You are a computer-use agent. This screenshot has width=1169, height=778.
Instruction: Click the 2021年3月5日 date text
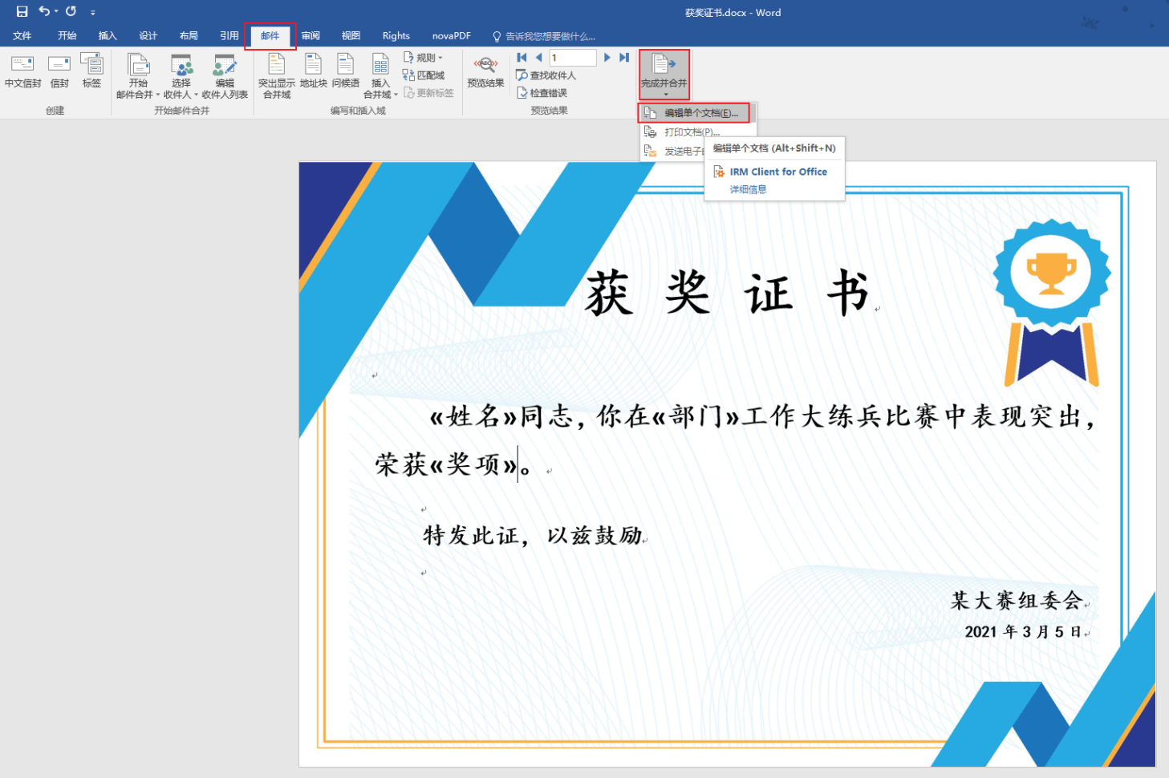(x=1023, y=632)
